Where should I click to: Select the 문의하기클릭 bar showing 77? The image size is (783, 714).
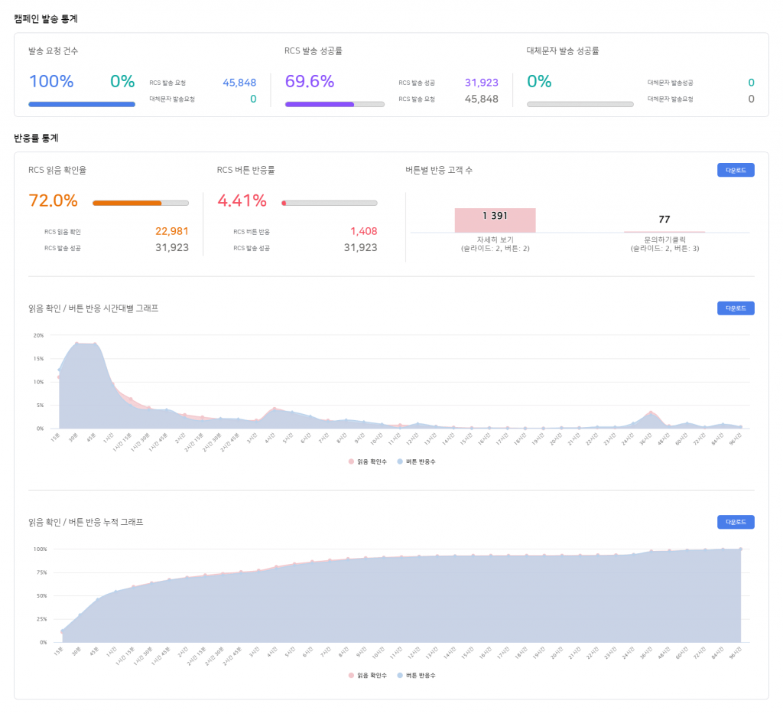[x=664, y=230]
